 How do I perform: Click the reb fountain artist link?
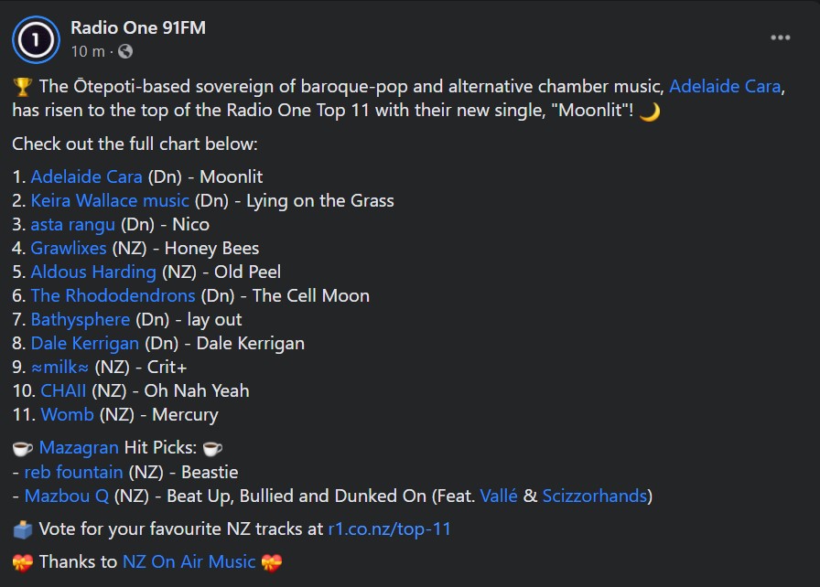click(x=73, y=472)
